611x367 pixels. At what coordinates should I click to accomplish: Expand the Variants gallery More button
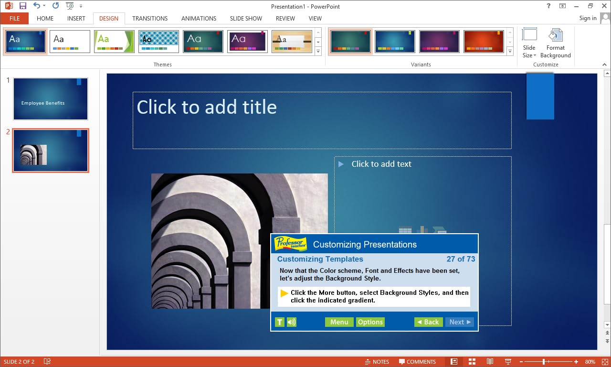(x=510, y=51)
